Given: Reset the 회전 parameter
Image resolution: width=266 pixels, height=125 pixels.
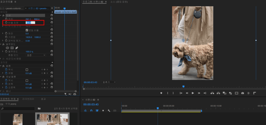Looking at the screenshot, I should (52, 33).
